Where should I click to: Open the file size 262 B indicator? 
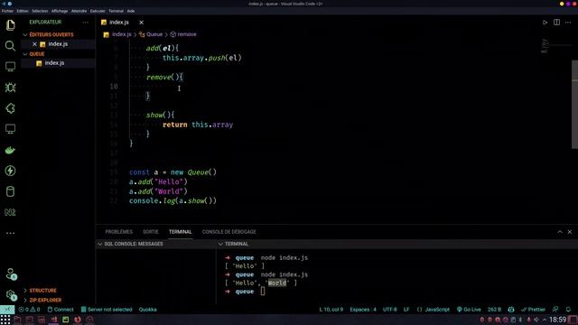click(494, 310)
